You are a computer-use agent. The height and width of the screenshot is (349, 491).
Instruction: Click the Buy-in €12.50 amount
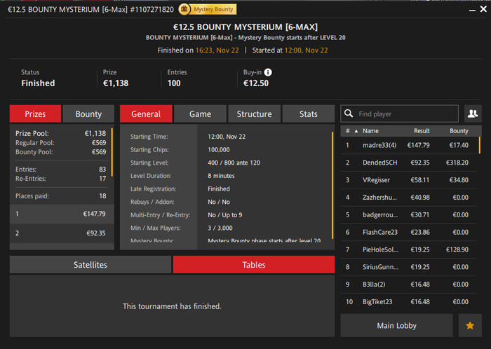pyautogui.click(x=256, y=83)
